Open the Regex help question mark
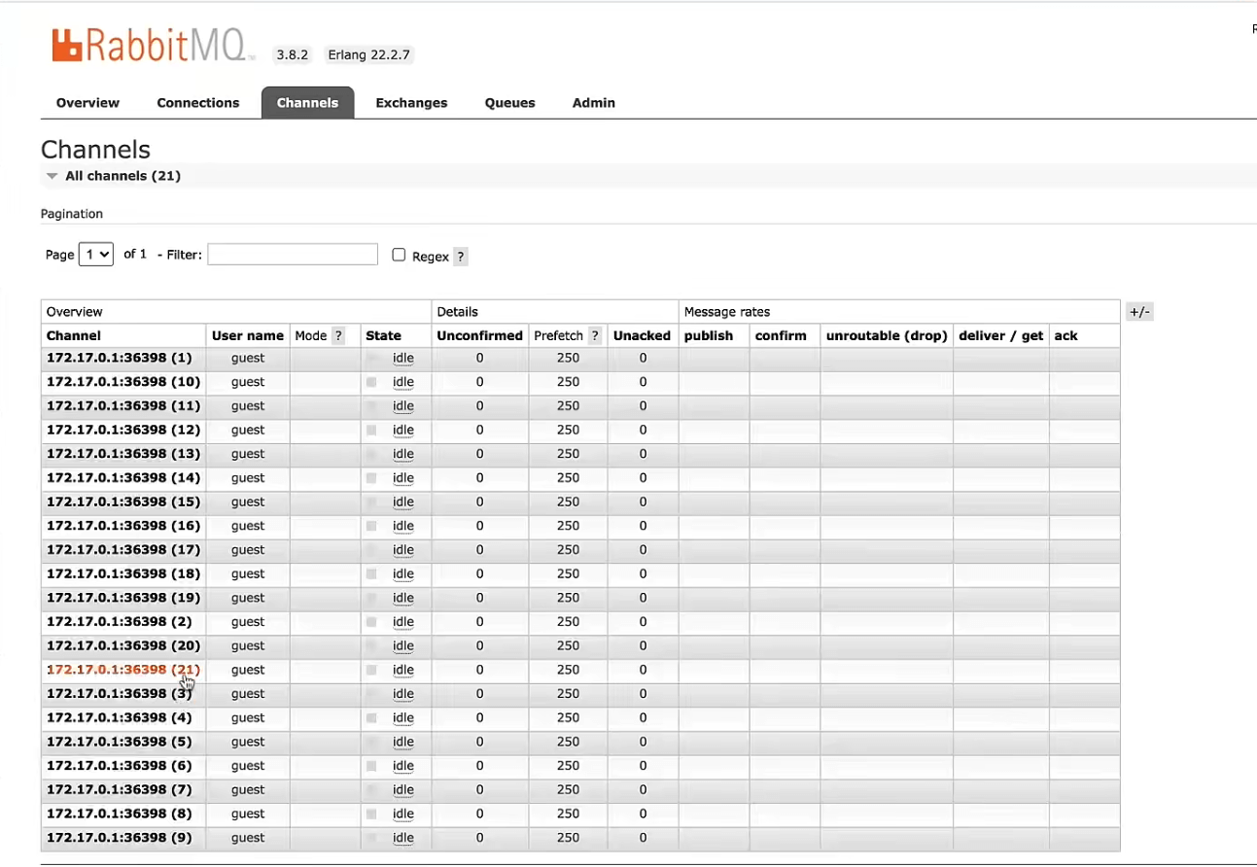The width and height of the screenshot is (1257, 867). (x=461, y=257)
